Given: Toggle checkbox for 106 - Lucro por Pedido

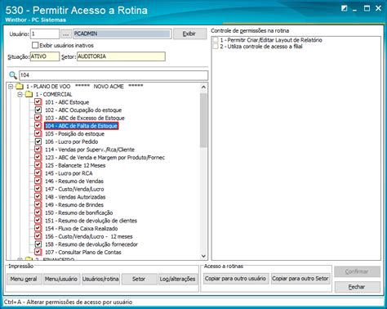Looking at the screenshot, I should pyautogui.click(x=38, y=141).
